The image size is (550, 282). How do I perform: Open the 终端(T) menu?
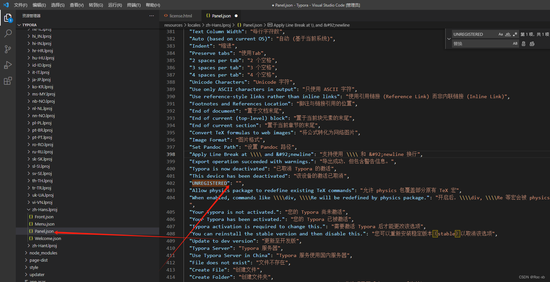[134, 5]
